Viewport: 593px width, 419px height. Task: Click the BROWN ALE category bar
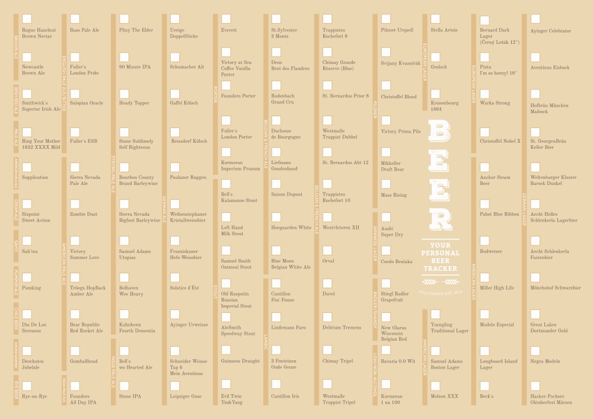[x=16, y=47]
